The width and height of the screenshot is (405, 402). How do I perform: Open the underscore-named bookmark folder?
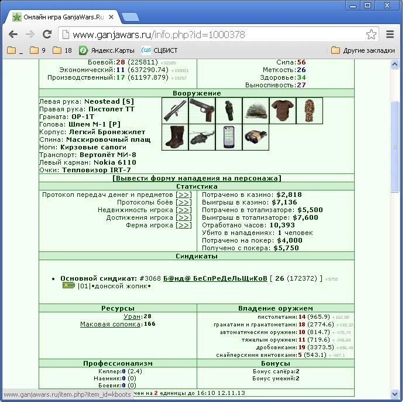(15, 50)
